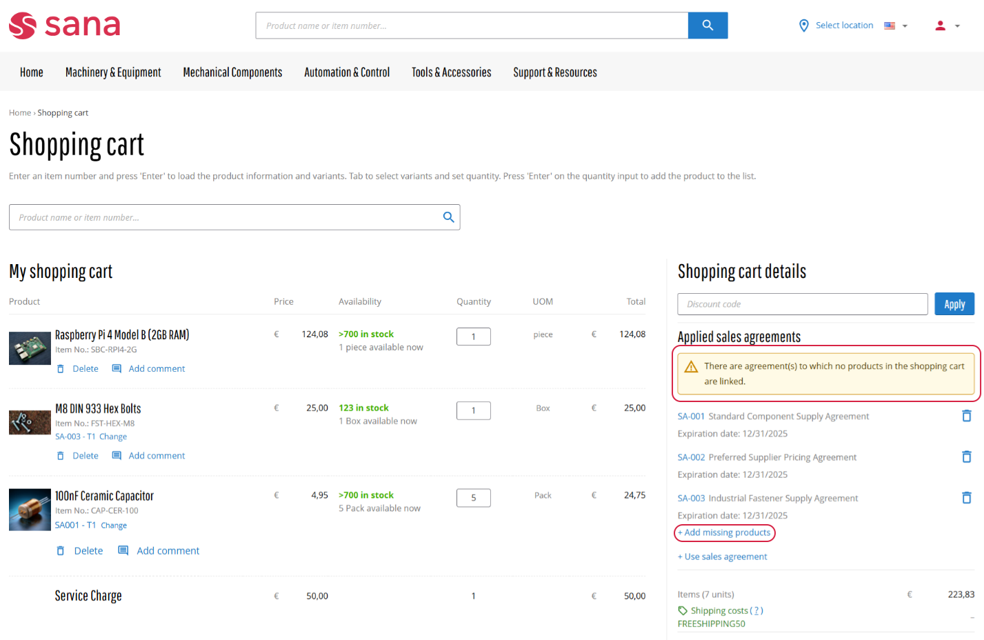Remove SA-002 agreement via its trash icon
Image resolution: width=984 pixels, height=640 pixels.
coord(966,457)
